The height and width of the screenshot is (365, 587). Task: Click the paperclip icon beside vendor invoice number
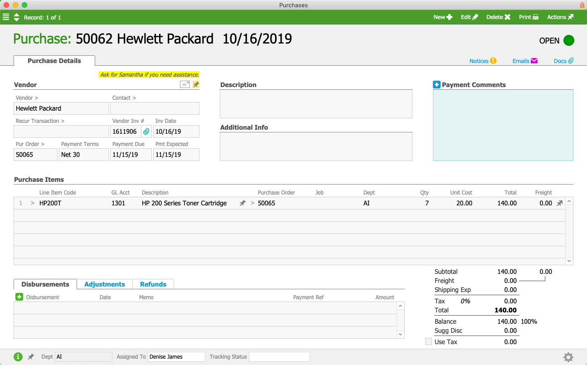click(146, 131)
